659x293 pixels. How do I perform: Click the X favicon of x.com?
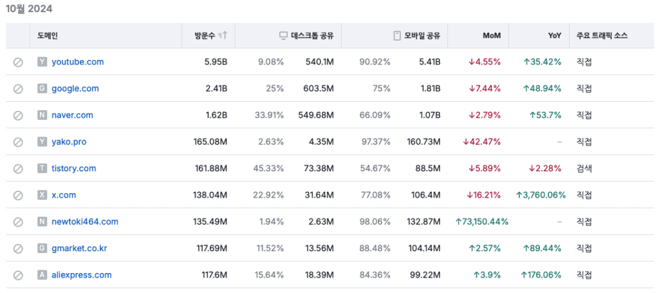click(x=42, y=195)
